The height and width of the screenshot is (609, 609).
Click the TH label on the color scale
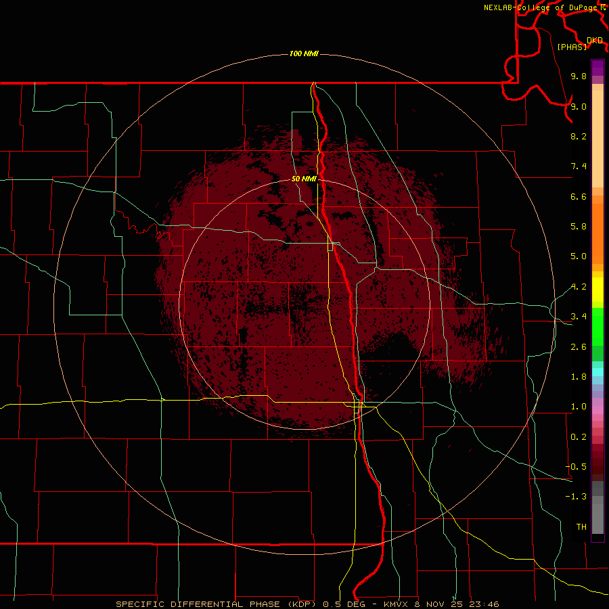click(581, 527)
